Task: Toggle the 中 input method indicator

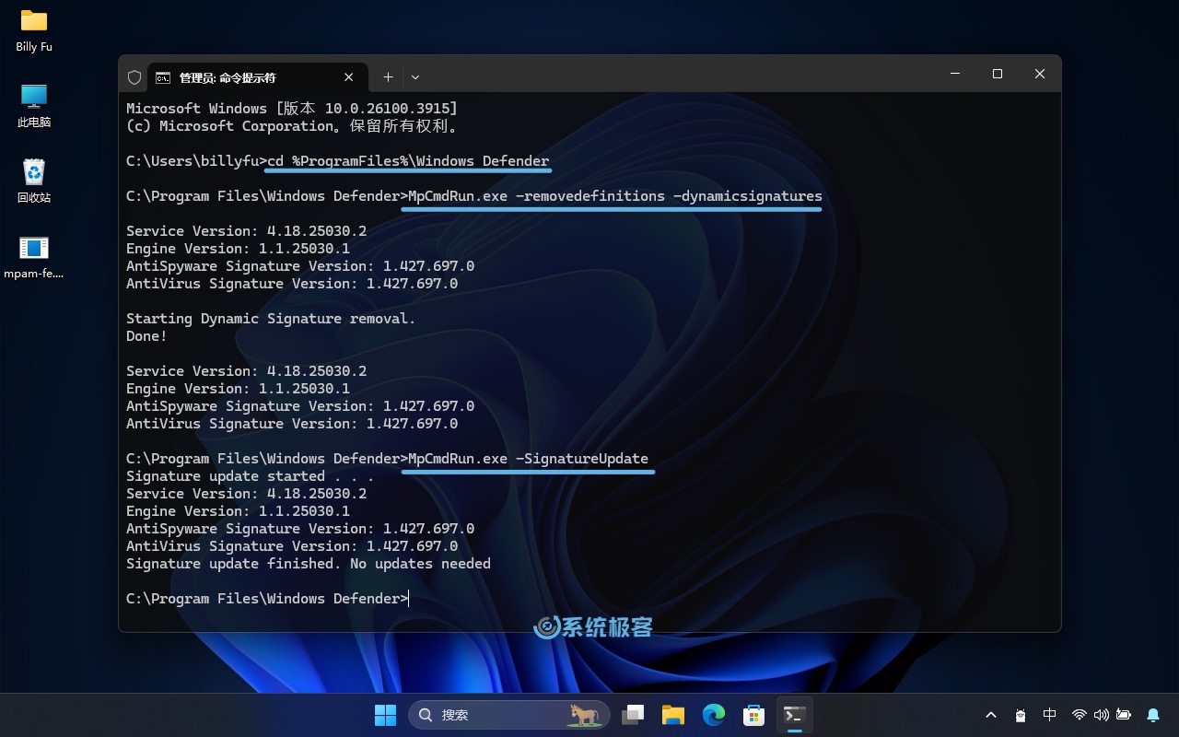Action: tap(1049, 715)
